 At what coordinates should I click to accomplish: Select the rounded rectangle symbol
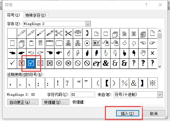[x=59, y=43]
